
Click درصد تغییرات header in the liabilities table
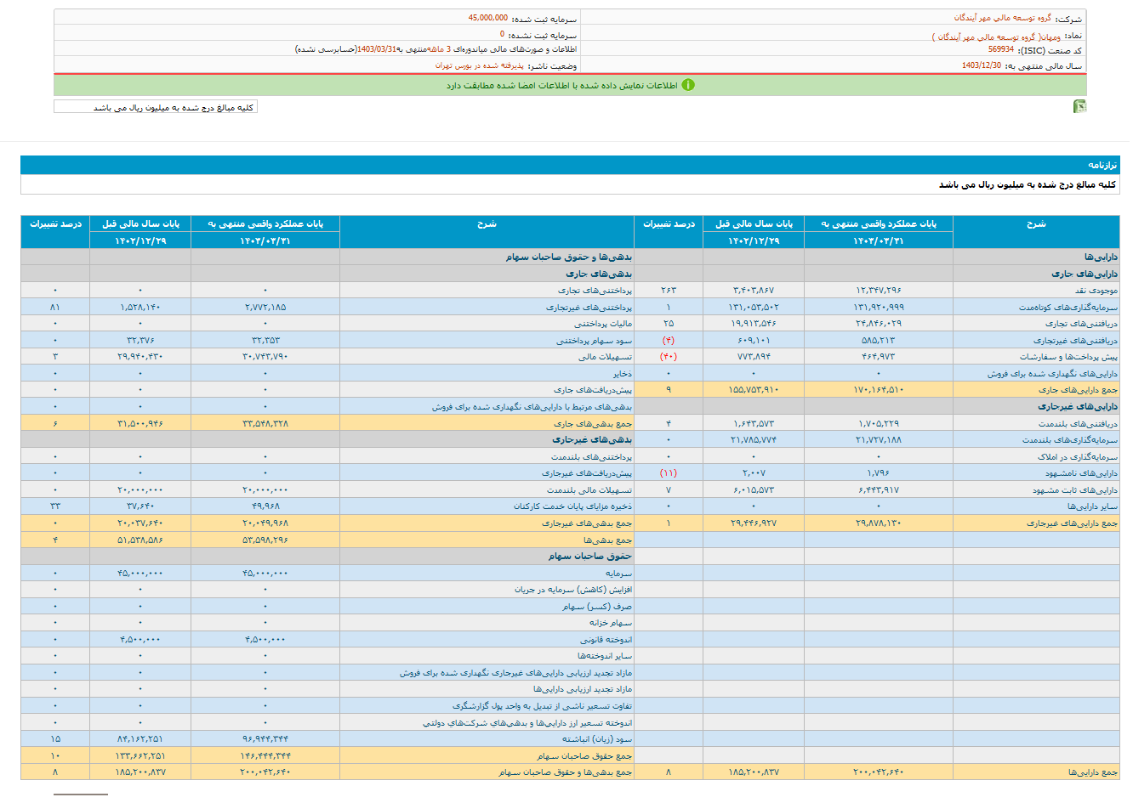point(55,223)
